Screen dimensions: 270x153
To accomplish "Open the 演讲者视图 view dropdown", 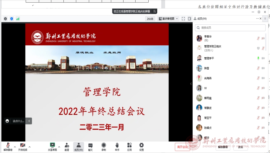I will (x=168, y=19).
